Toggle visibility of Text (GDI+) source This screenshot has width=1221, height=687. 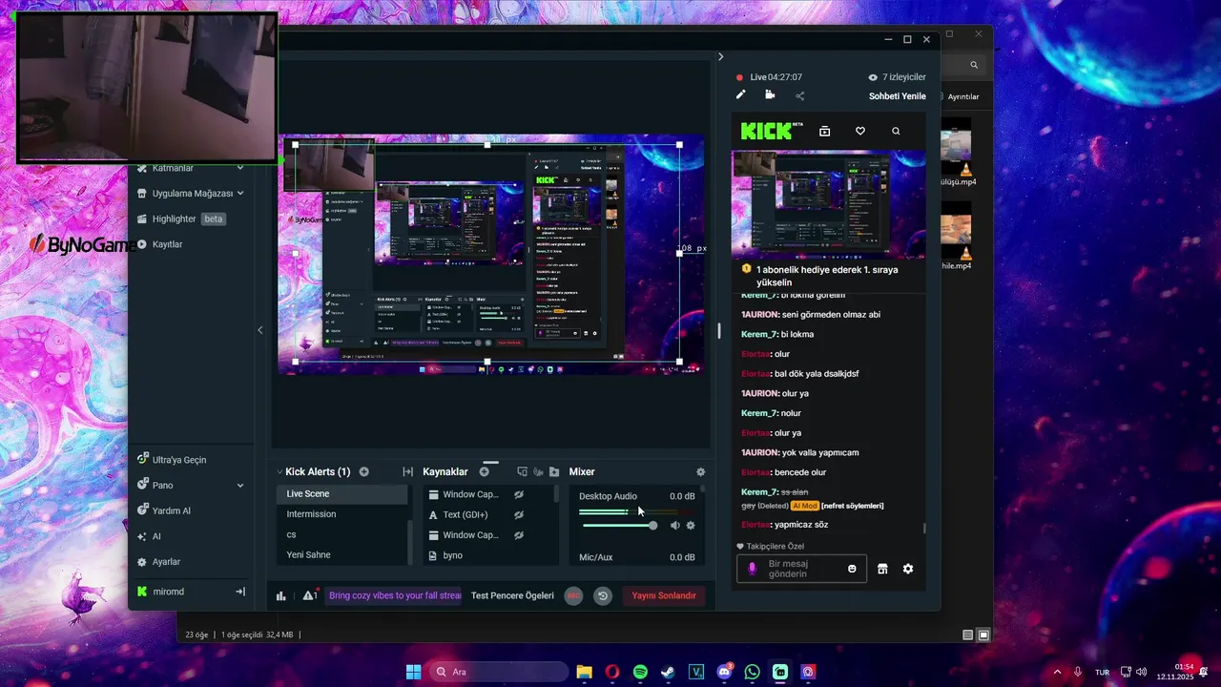[519, 514]
